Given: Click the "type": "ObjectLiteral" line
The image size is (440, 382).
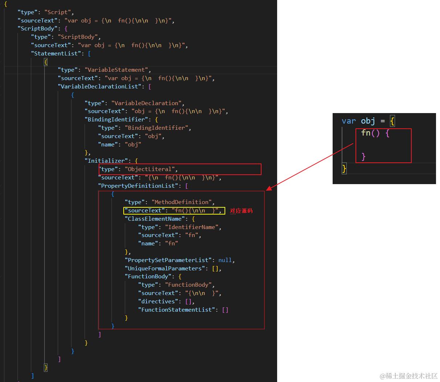Looking at the screenshot, I should (x=138, y=169).
